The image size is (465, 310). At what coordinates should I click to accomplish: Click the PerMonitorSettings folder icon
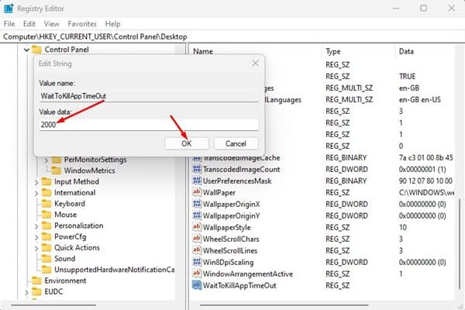point(56,160)
